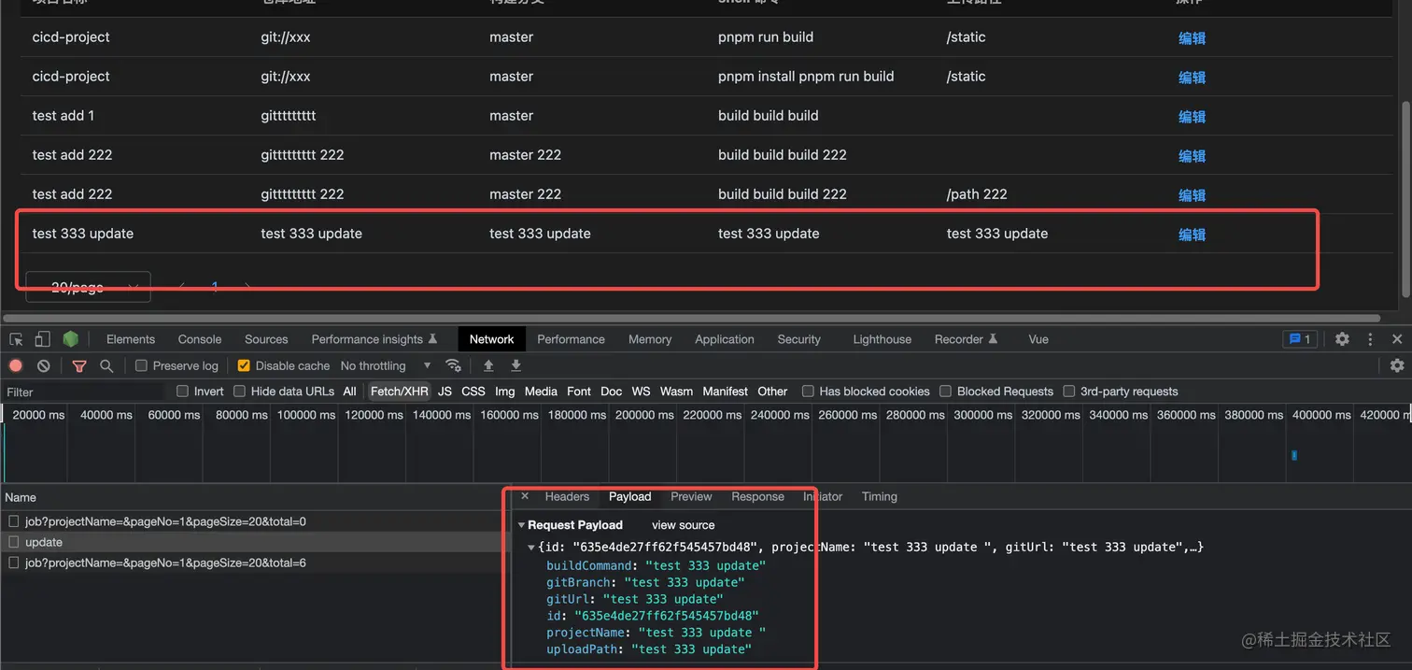
Task: Open Network panel settings gear
Action: 1397,365
